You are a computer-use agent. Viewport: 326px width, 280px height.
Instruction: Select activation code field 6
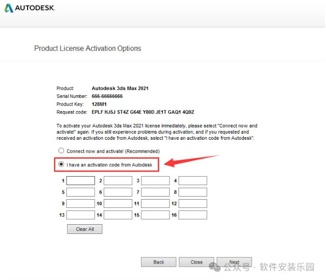pyautogui.click(x=118, y=192)
